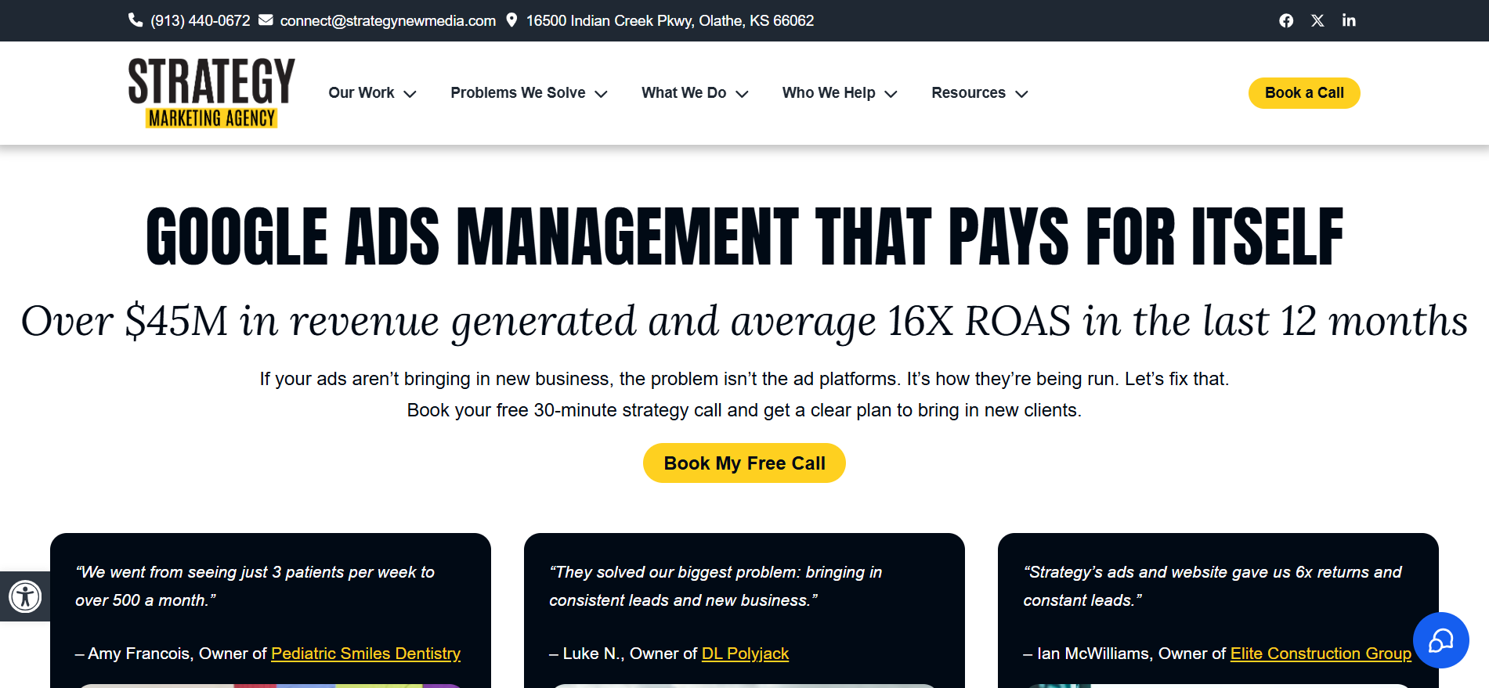Screen dimensions: 1489x688
Task: Open the live chat support bubble
Action: tap(1440, 640)
